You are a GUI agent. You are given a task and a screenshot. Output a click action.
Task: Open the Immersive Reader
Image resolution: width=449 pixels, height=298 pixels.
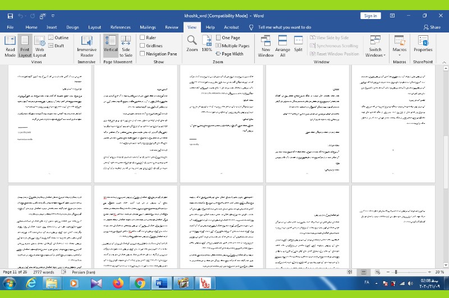(86, 46)
